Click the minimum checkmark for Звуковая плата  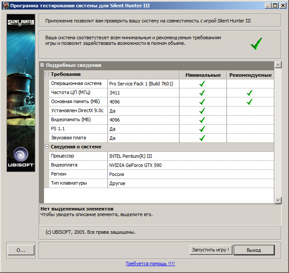[202, 138]
